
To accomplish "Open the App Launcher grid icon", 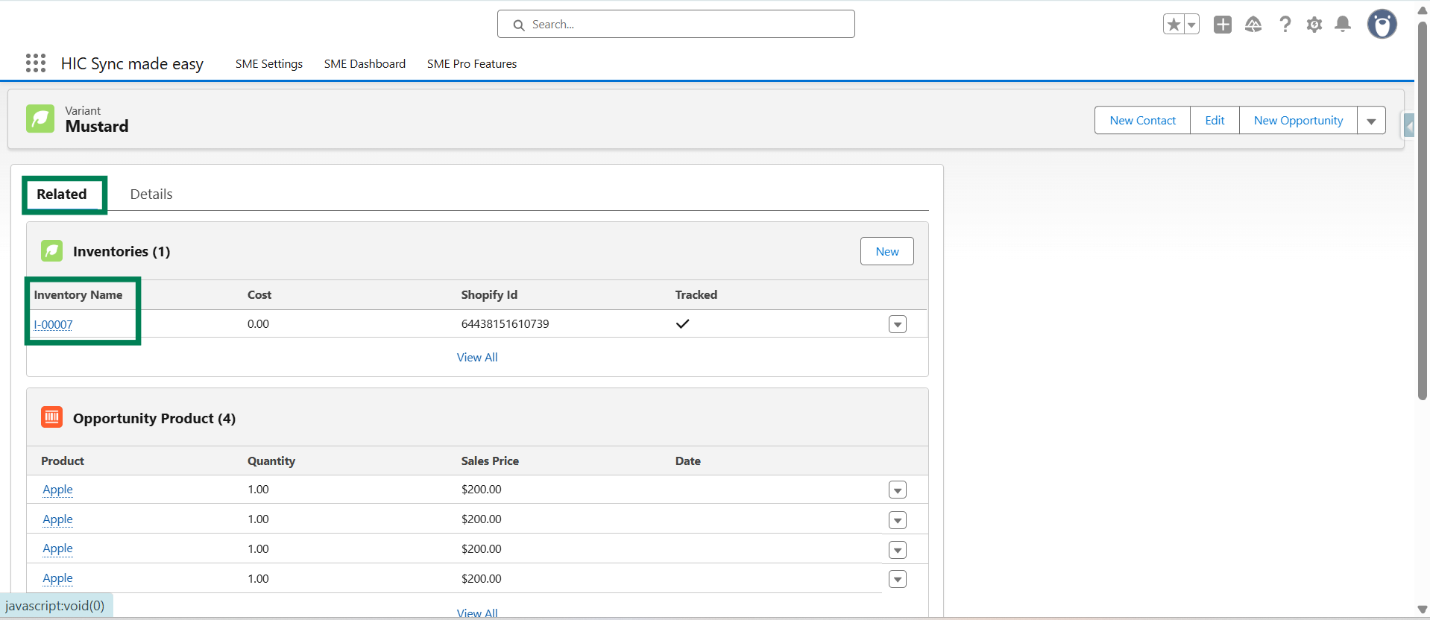I will 35,63.
